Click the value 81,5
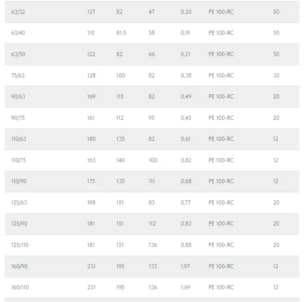Viewport: 306px width, 302px height. click(121, 33)
